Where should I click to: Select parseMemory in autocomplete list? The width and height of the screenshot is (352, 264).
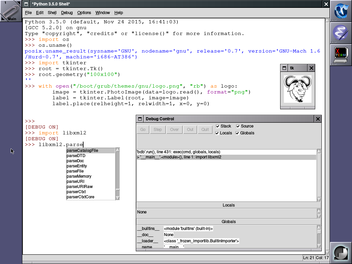[90, 176]
